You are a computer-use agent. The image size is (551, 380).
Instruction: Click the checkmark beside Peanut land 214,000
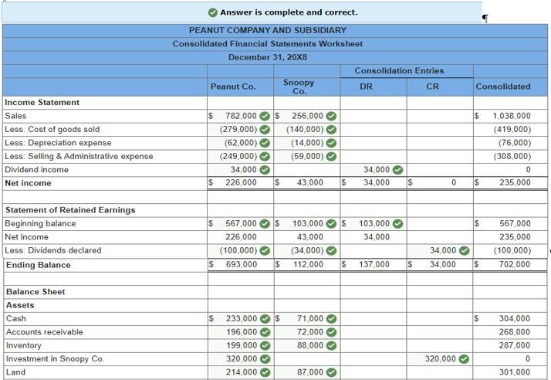(265, 372)
